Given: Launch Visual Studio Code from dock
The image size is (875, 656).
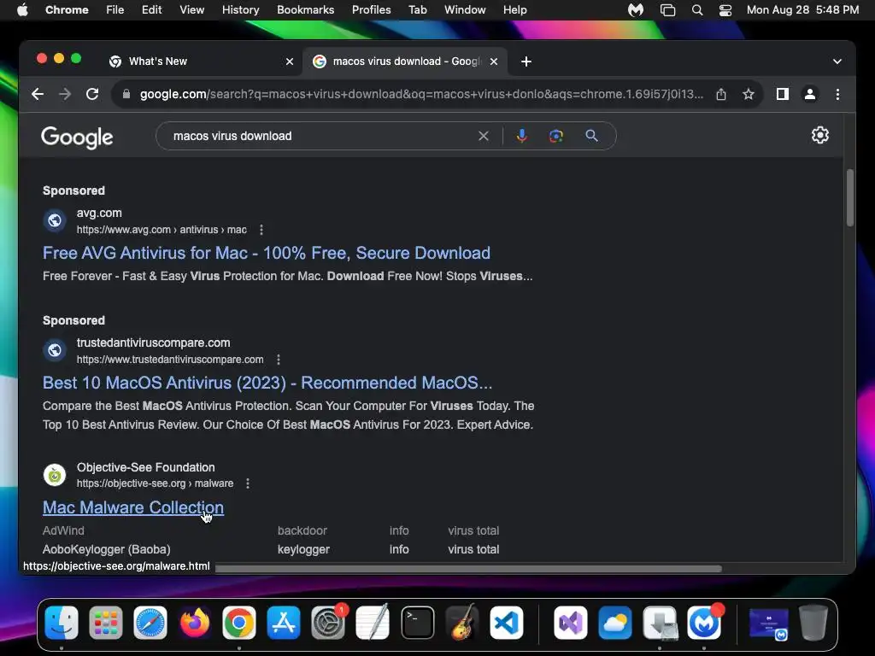Looking at the screenshot, I should (x=507, y=623).
